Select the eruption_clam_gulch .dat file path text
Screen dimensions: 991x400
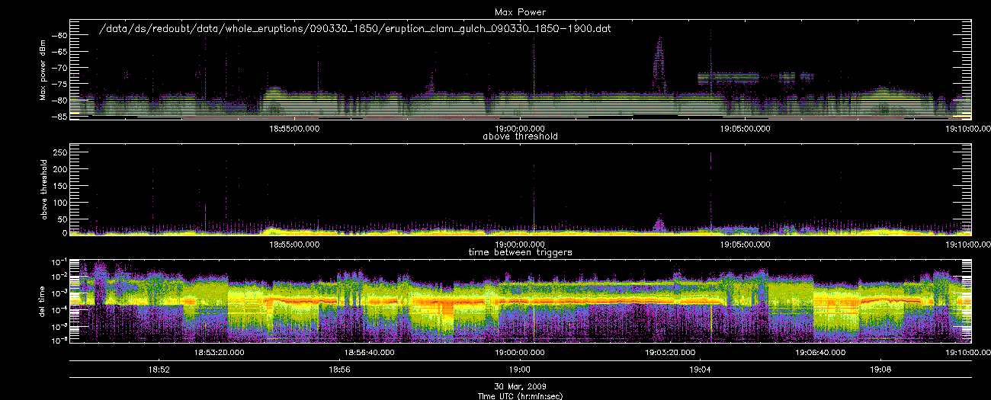pyautogui.click(x=356, y=29)
